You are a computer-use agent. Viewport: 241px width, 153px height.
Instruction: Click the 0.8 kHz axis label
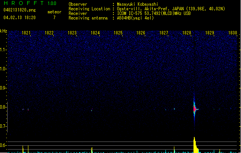pyautogui.click(x=3, y=107)
